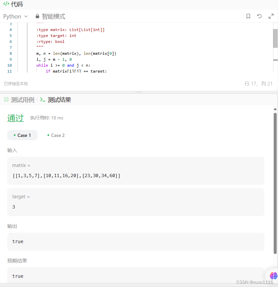Click the 已存储至本地 status text
278x287 pixels.
[x=16, y=84]
